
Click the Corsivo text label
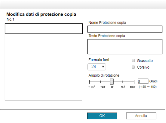pyautogui.click(x=143, y=67)
